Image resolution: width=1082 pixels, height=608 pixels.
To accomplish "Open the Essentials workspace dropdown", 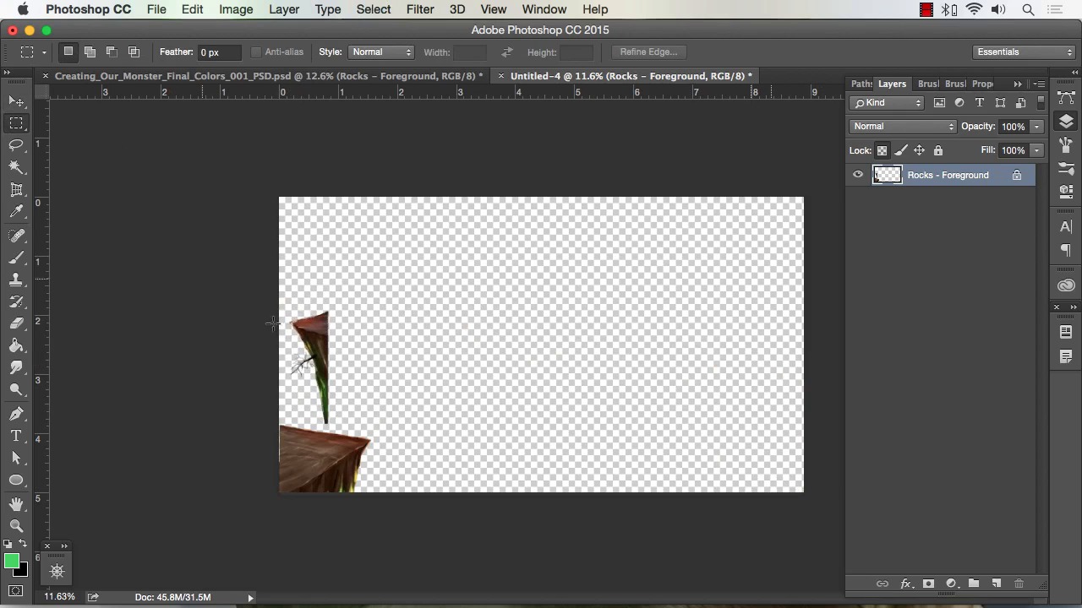I will pos(1024,52).
